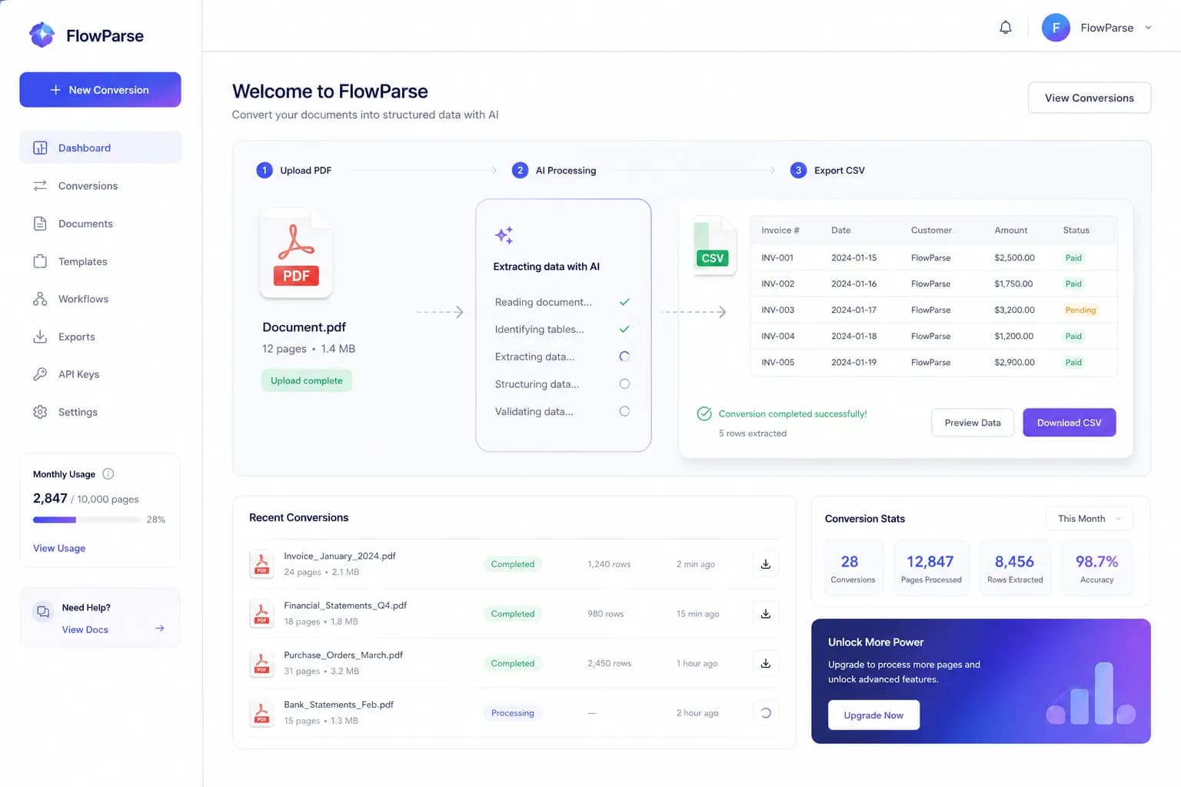Click the Templates clipboard icon

point(40,261)
